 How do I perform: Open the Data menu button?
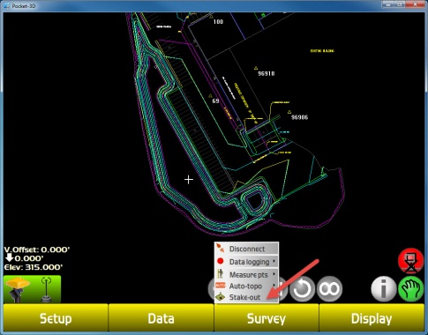pos(161,318)
